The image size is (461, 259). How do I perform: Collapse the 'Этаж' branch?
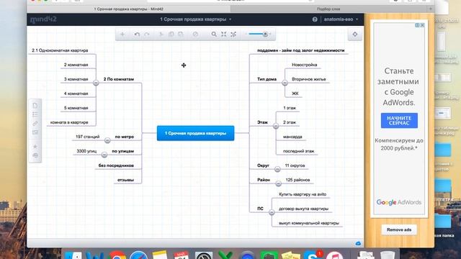click(276, 126)
